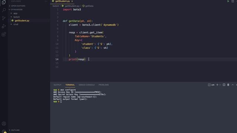The width and height of the screenshot is (237, 133).
Task: Run the Python file with play icon
Action: point(228,1)
